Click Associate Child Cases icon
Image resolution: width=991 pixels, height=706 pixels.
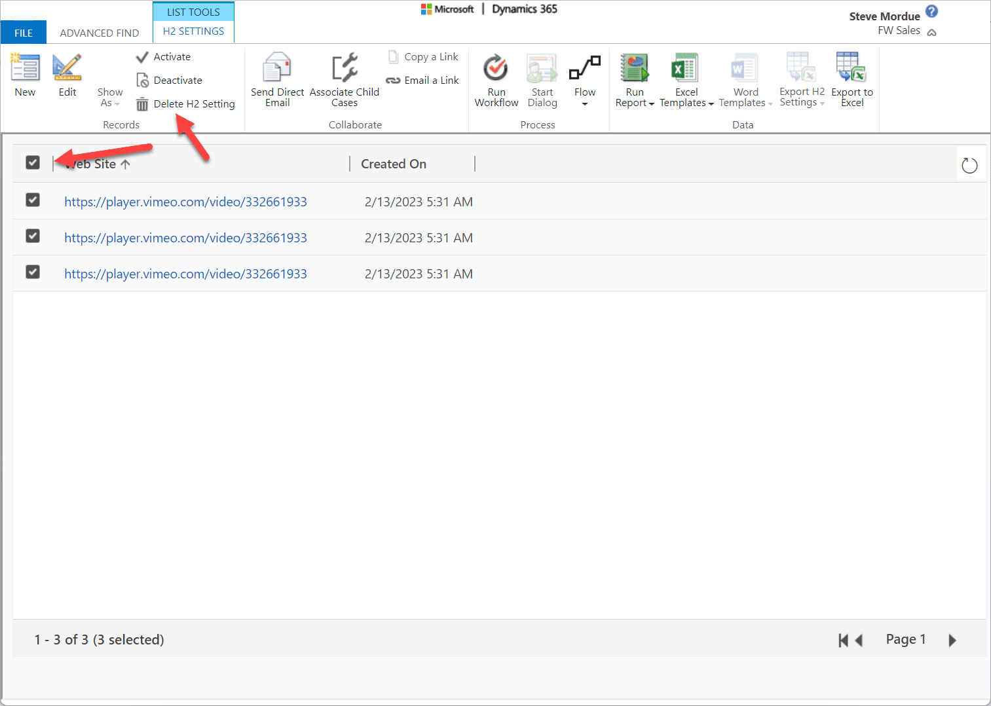[x=345, y=68]
